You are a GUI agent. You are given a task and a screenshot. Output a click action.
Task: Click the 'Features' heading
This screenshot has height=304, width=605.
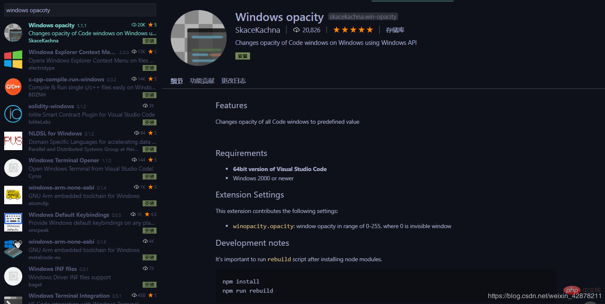[231, 105]
